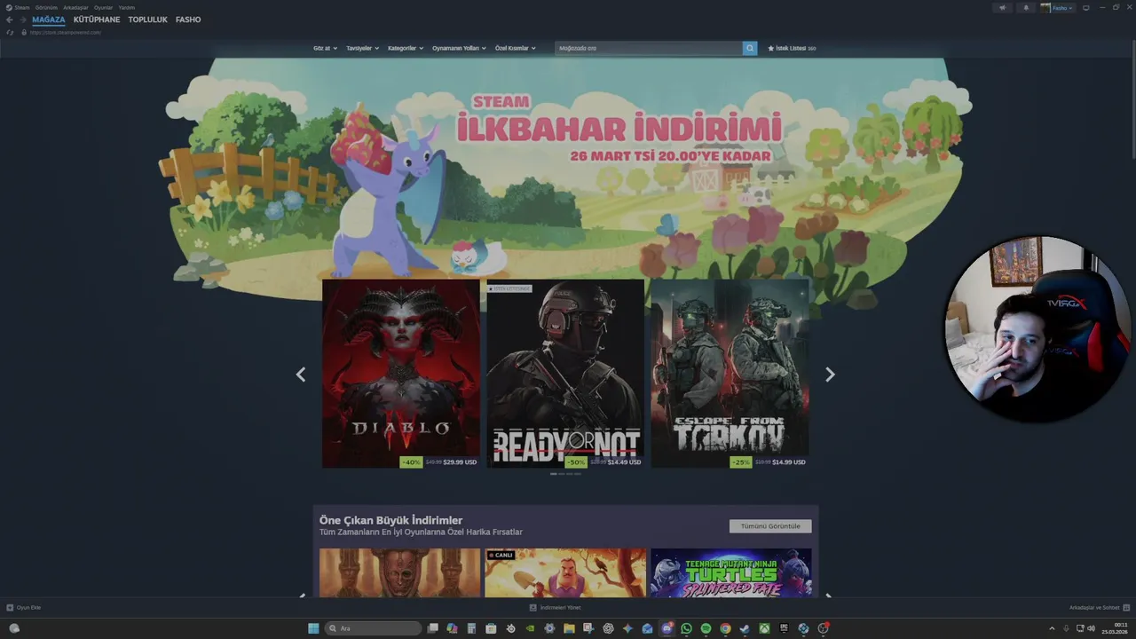Switch to the TOPLULUK tab
This screenshot has height=639, width=1136.
tap(147, 20)
